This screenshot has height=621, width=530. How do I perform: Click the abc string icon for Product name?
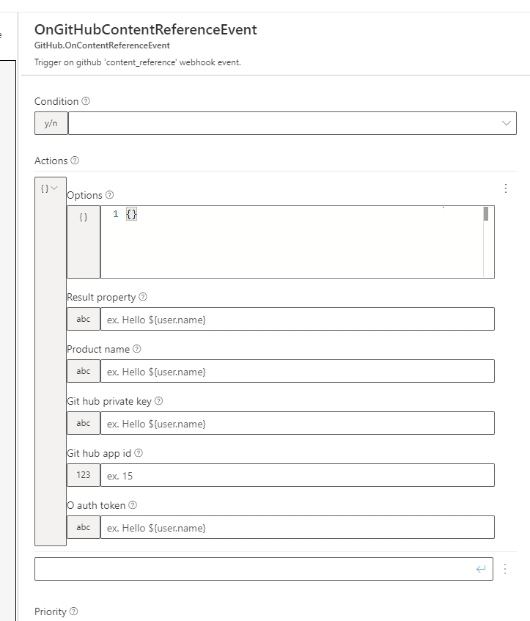click(x=83, y=371)
